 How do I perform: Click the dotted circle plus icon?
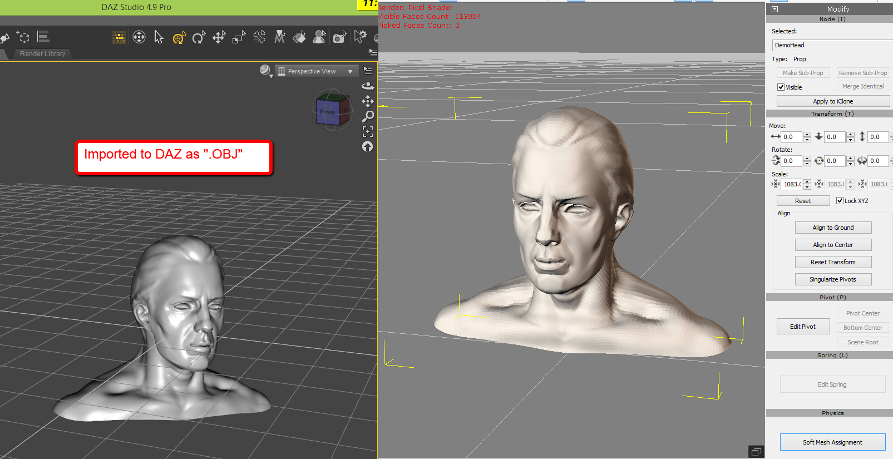click(23, 37)
